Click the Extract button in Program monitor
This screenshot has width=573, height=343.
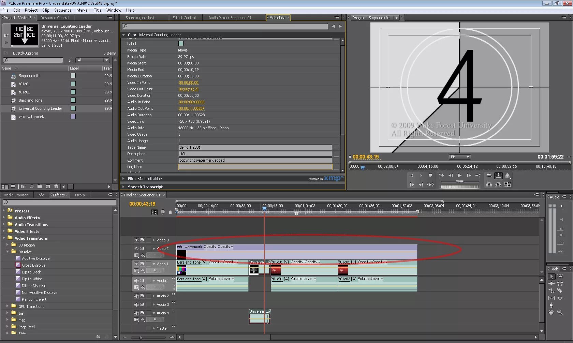pyautogui.click(x=498, y=184)
